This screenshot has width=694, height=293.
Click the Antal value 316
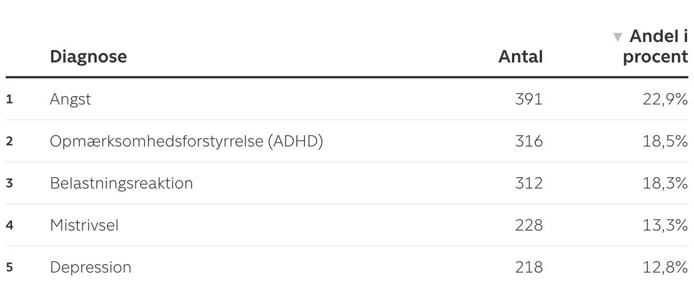coord(528,141)
